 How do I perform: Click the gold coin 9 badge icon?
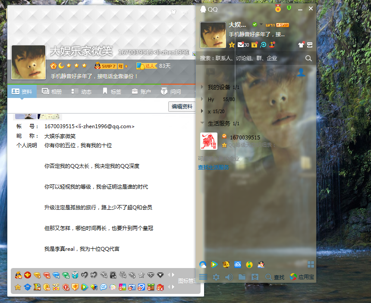point(47,287)
